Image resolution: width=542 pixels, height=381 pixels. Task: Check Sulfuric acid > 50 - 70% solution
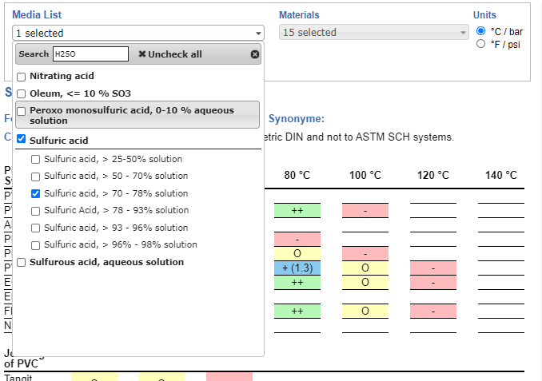(x=35, y=177)
